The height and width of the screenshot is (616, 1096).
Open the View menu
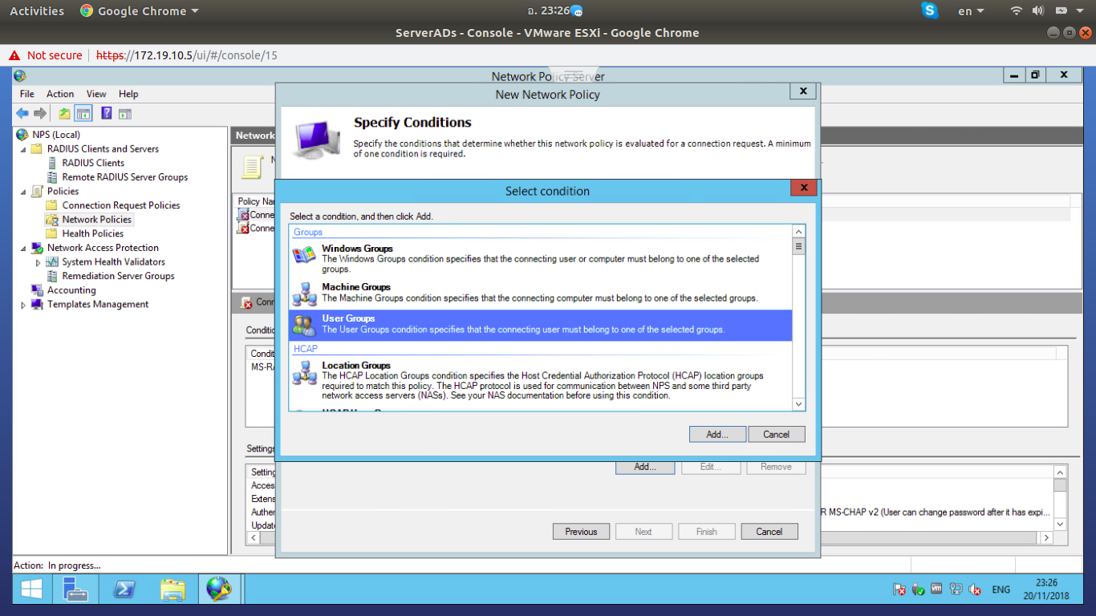(x=96, y=94)
